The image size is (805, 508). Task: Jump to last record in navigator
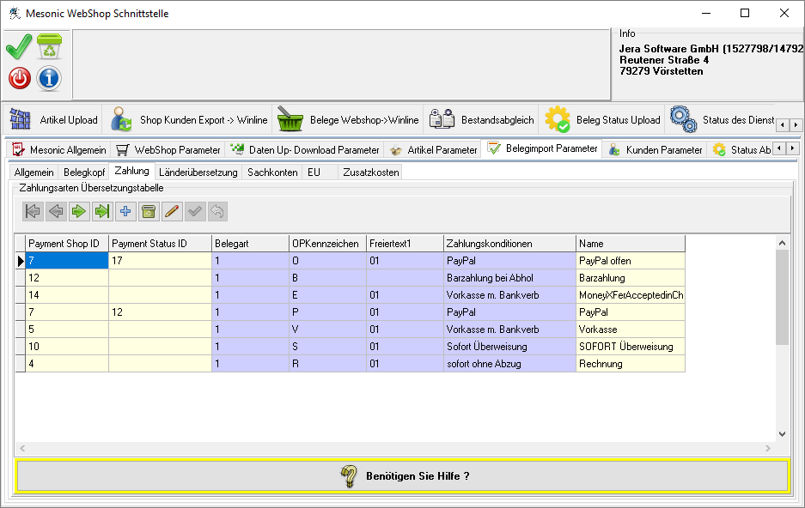point(102,211)
